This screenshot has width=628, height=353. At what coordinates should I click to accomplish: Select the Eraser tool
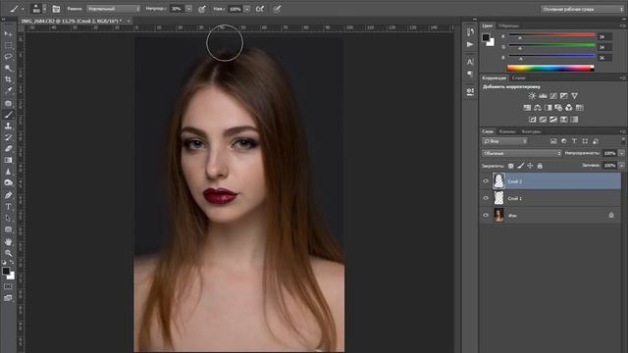pos(8,149)
